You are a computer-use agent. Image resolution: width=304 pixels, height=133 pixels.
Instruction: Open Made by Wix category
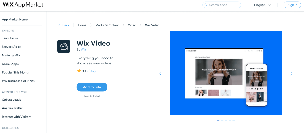click(x=11, y=55)
